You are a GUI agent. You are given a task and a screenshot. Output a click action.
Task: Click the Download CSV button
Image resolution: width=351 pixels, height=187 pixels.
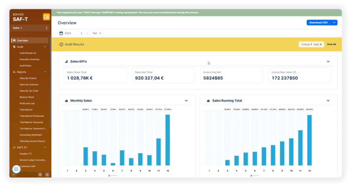click(318, 23)
